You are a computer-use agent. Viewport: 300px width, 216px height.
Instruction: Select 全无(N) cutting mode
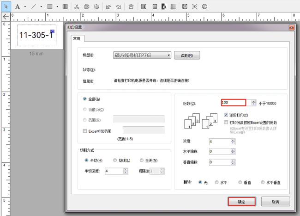[x=142, y=160]
